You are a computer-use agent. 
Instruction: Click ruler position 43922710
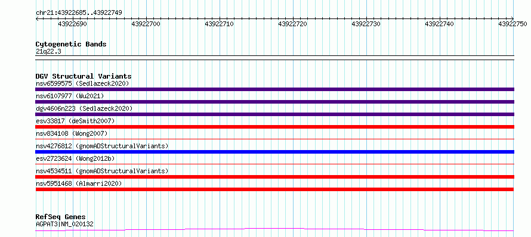[x=220, y=24]
